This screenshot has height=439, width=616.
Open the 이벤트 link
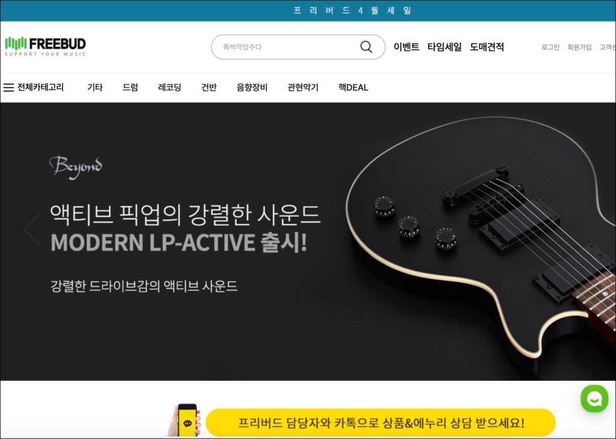click(x=406, y=47)
